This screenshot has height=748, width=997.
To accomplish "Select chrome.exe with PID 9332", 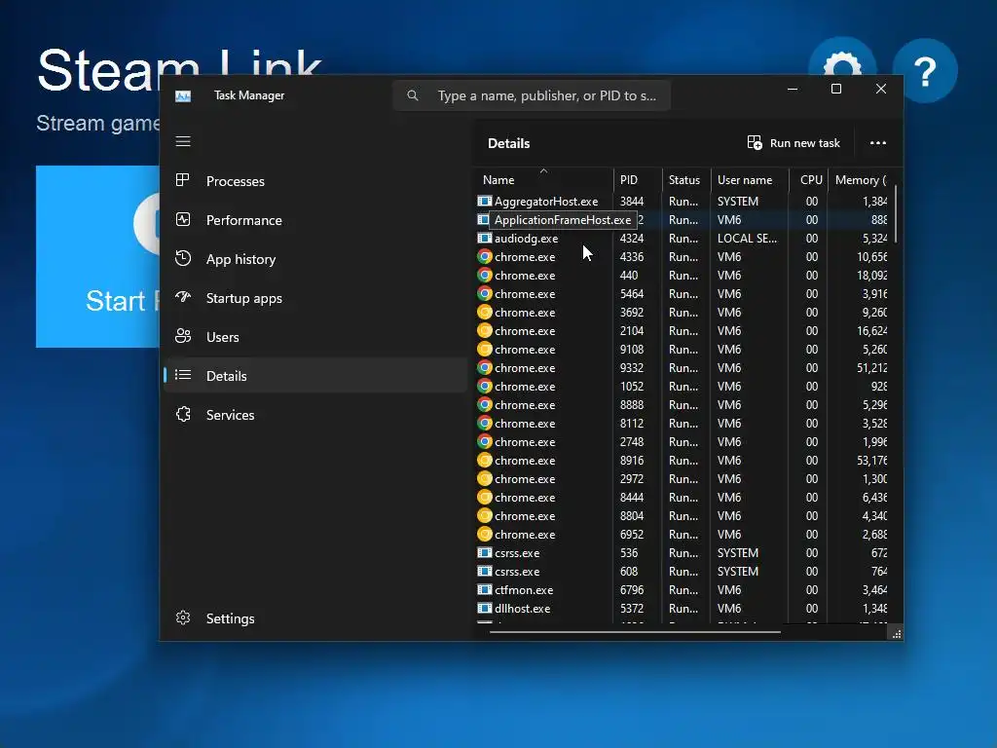I will tap(683, 367).
